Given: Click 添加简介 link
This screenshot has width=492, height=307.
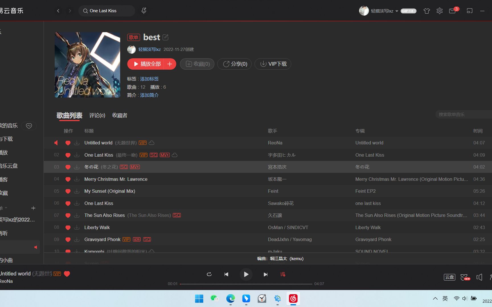Looking at the screenshot, I should tap(149, 95).
